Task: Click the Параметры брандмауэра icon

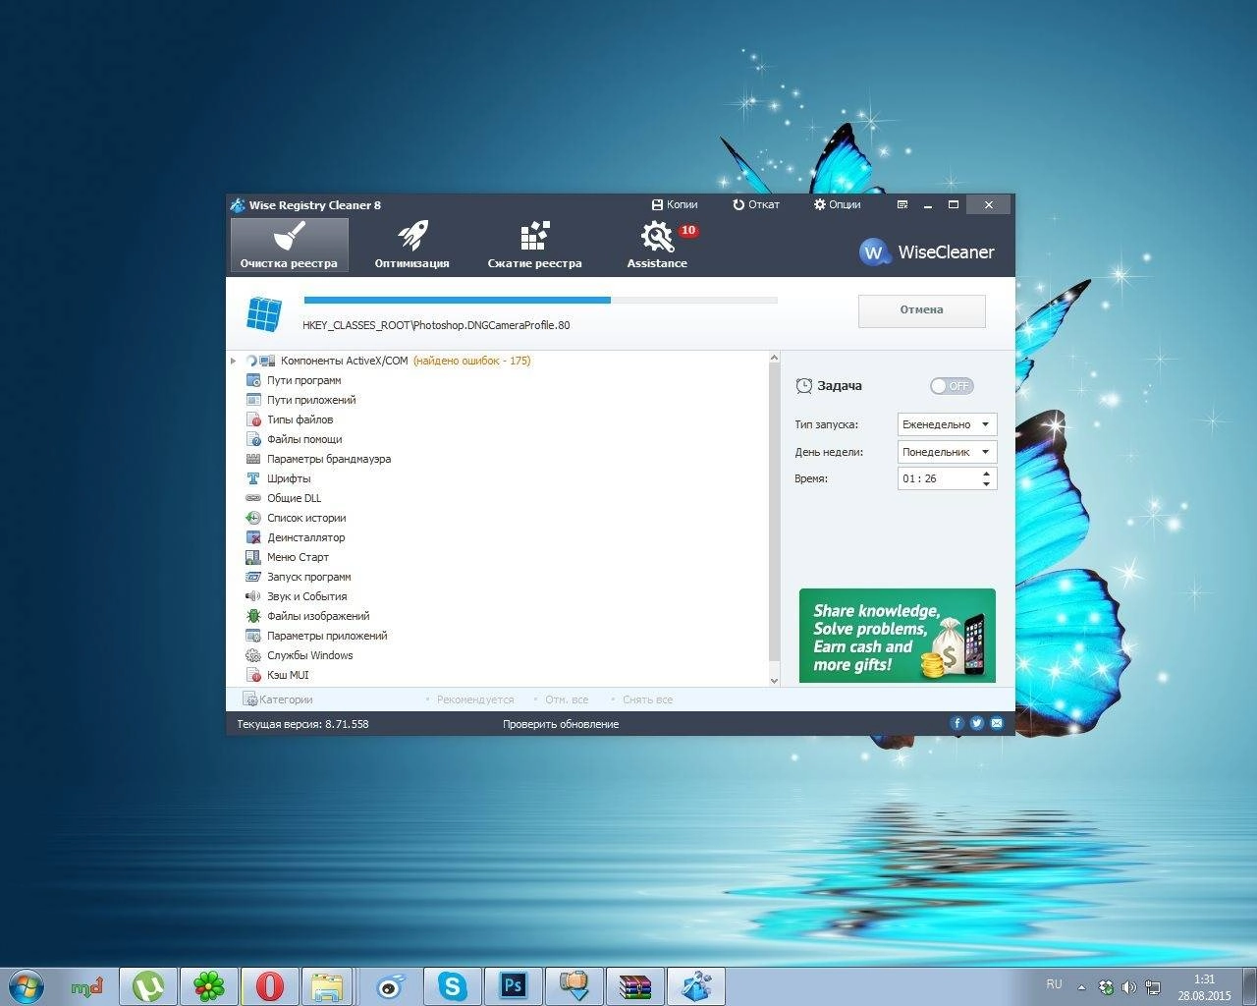Action: (x=253, y=459)
